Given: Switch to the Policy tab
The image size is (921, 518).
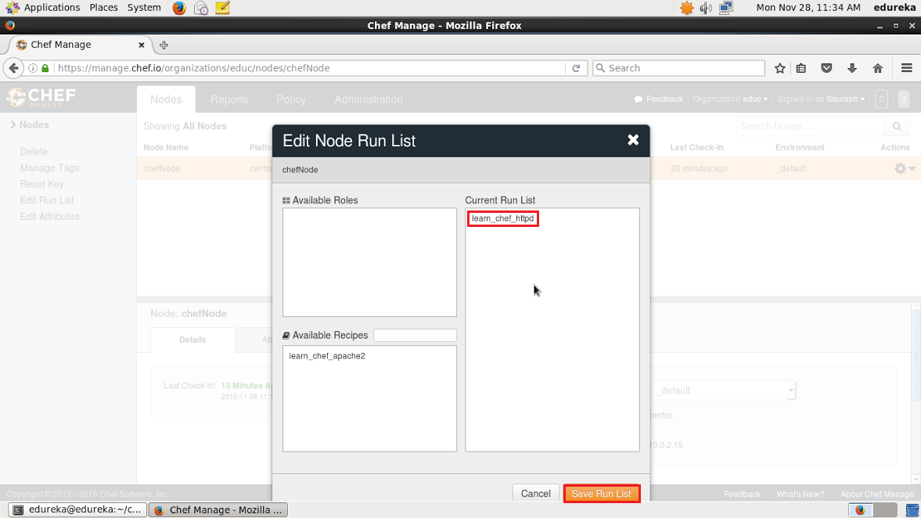Looking at the screenshot, I should [x=291, y=99].
